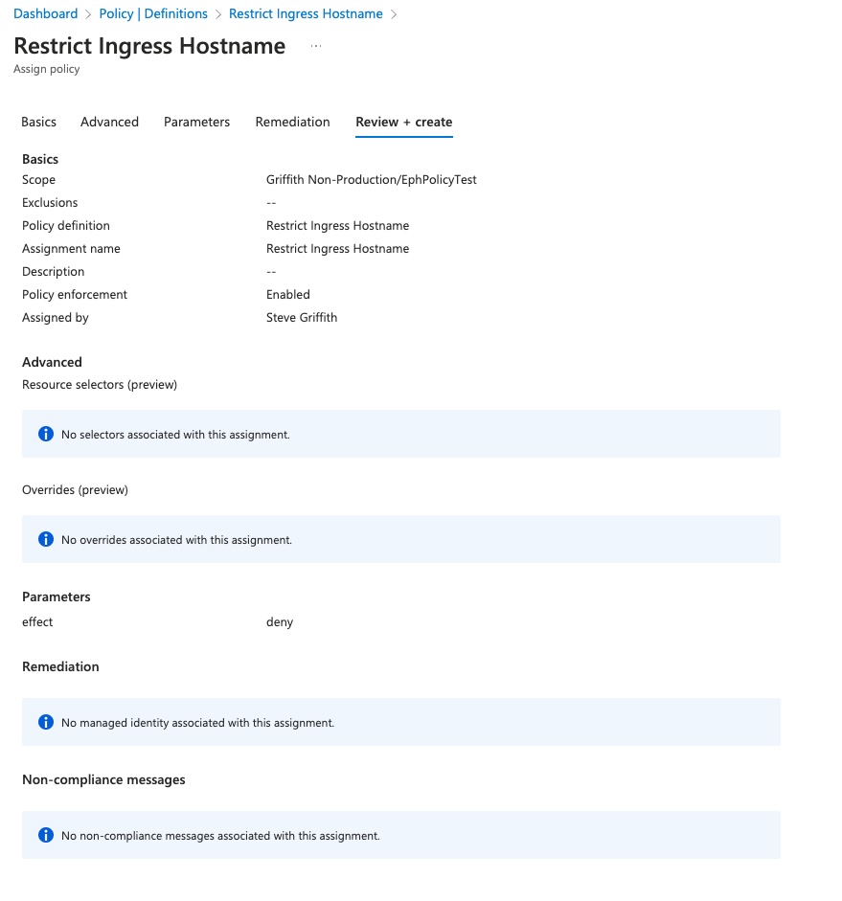Screen dimensions: 842x901
Task: Open the ellipsis more options menu beside title
Action: click(316, 46)
